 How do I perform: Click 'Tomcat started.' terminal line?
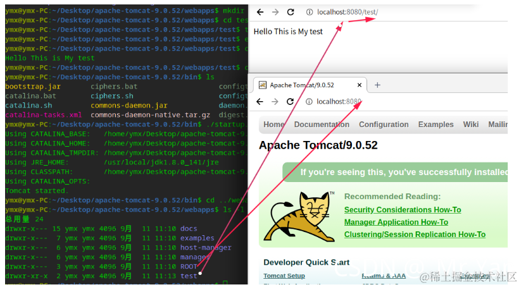coord(37,191)
